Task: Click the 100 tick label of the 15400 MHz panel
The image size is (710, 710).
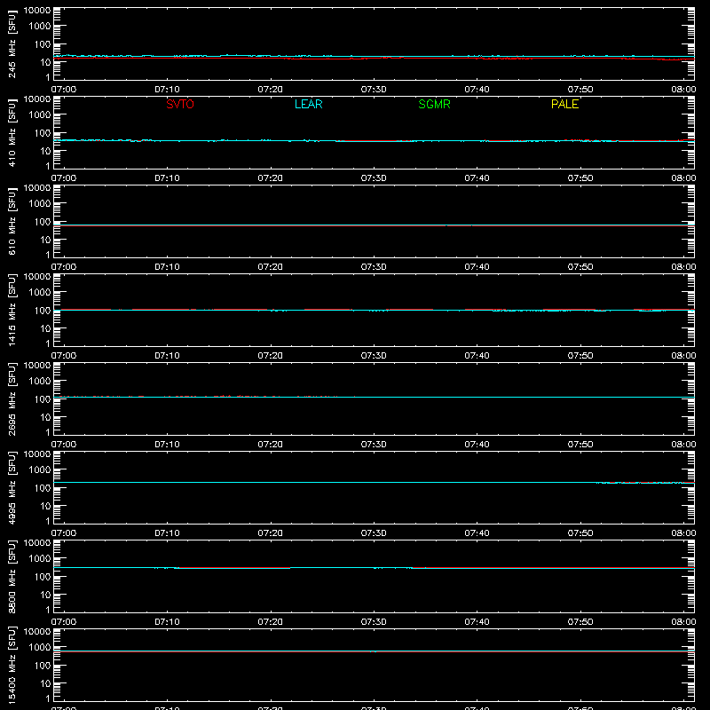Action: [x=43, y=666]
